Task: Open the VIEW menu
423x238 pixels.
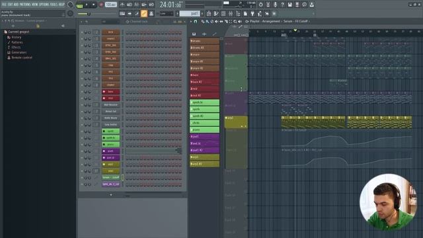Action: (x=35, y=5)
